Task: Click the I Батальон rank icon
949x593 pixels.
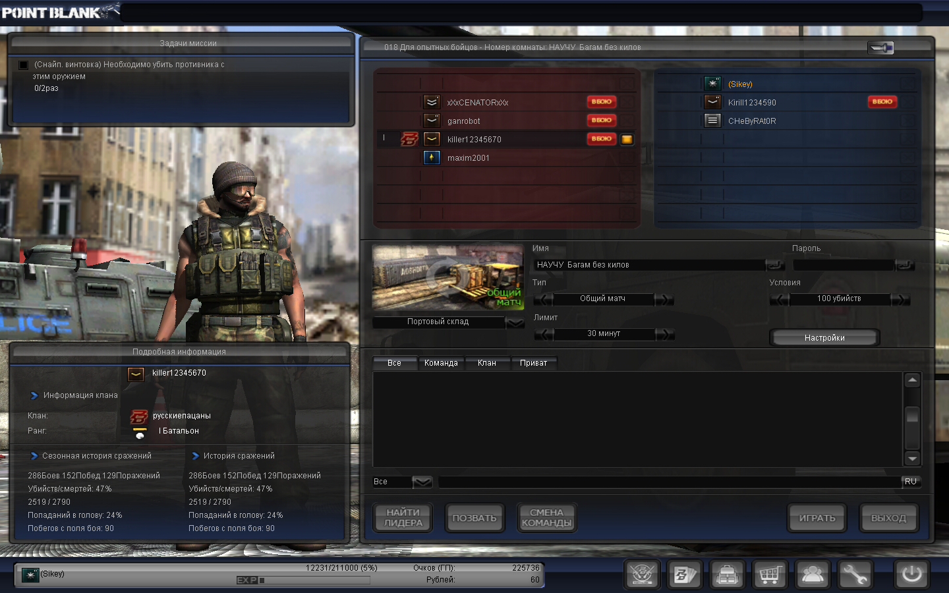Action: coord(140,433)
